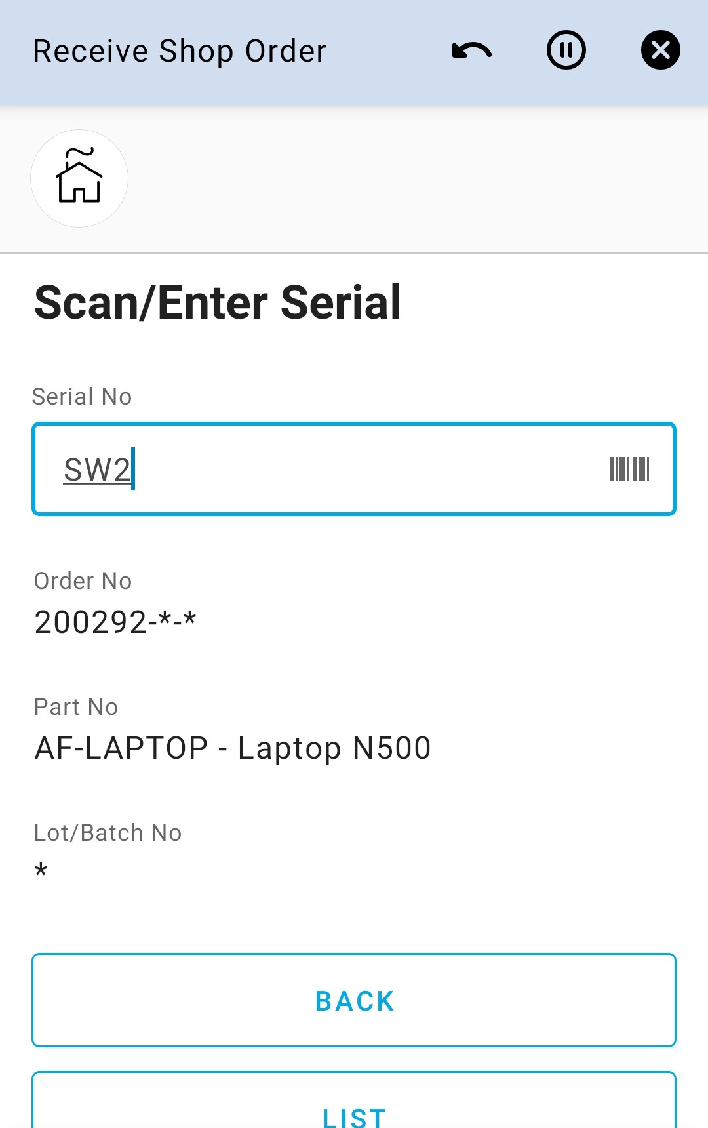Click the "Scan/Enter Serial" heading
Viewport: 708px width, 1128px height.
click(217, 303)
